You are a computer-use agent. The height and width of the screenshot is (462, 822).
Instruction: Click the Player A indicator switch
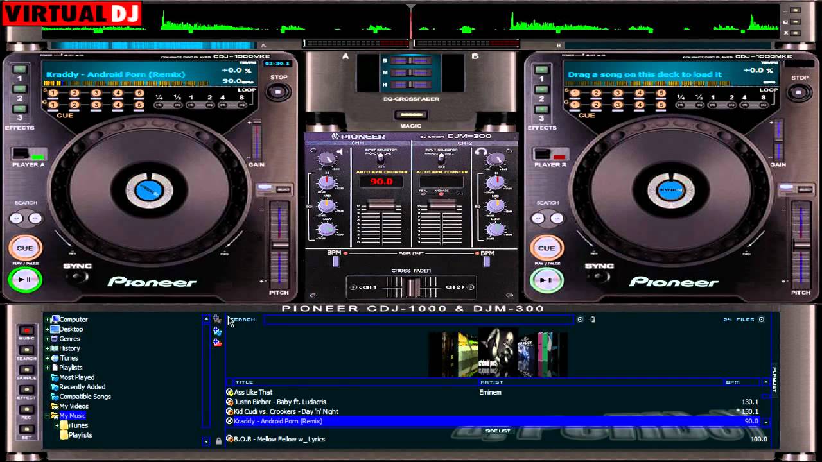tap(28, 154)
